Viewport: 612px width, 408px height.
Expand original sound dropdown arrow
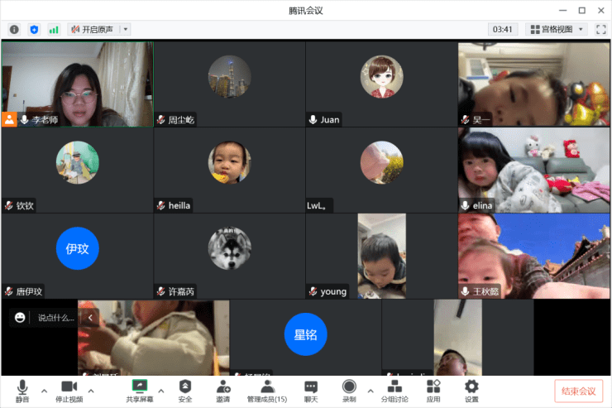tap(125, 29)
